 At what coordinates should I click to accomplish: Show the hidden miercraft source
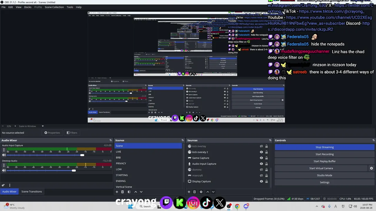(261, 176)
